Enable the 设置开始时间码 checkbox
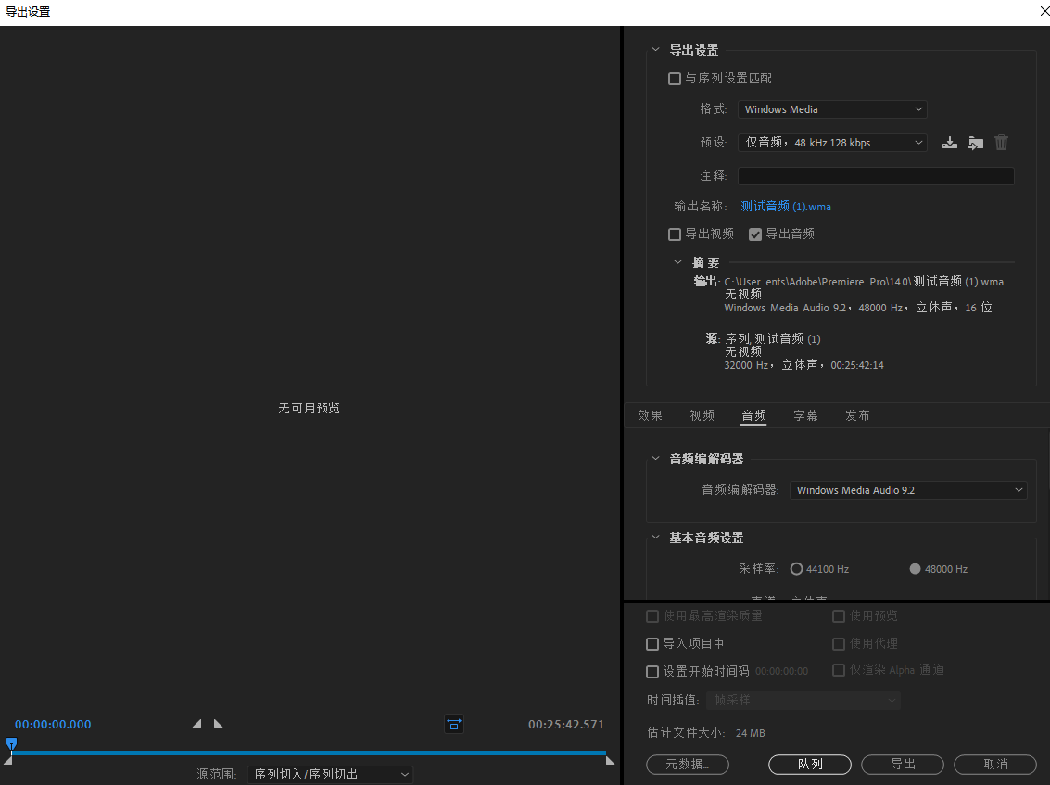The image size is (1050, 785). 652,671
